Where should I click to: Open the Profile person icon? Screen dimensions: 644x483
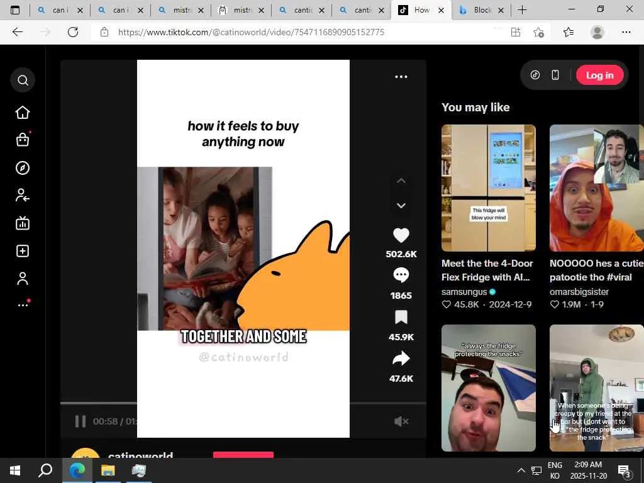click(23, 279)
